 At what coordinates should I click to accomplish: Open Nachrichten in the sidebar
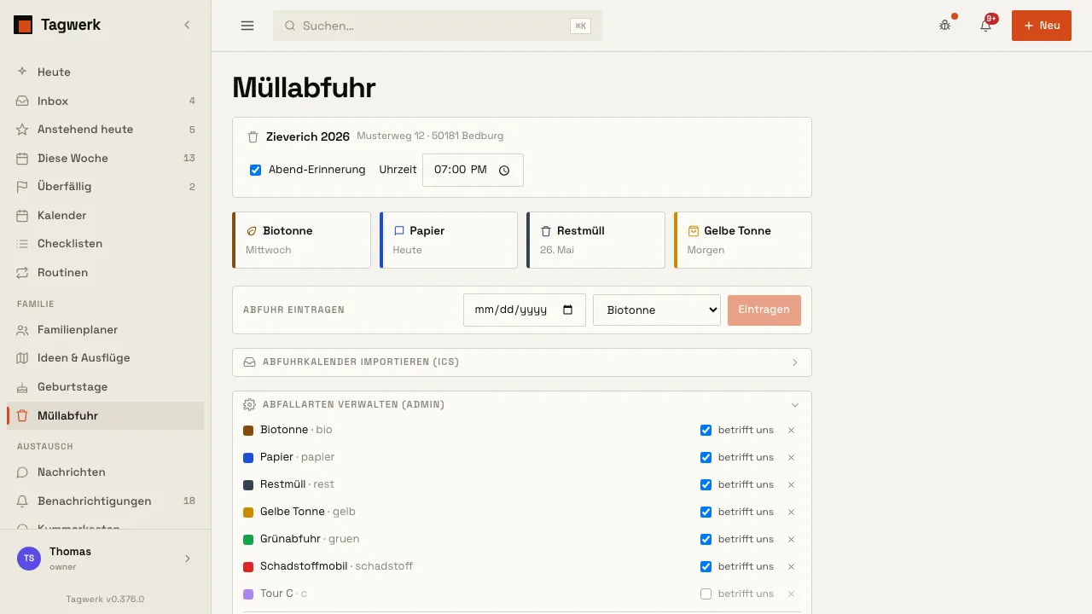click(x=106, y=472)
